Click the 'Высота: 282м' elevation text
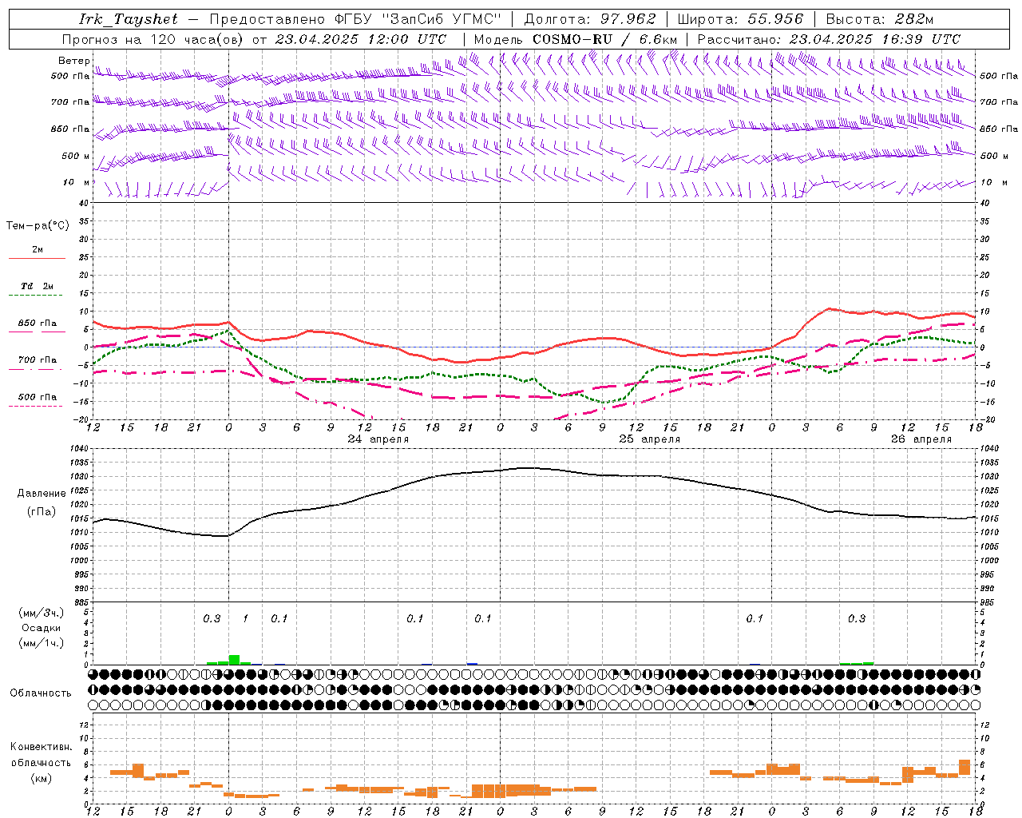Image resolution: width=1022 pixels, height=818 pixels. point(880,19)
